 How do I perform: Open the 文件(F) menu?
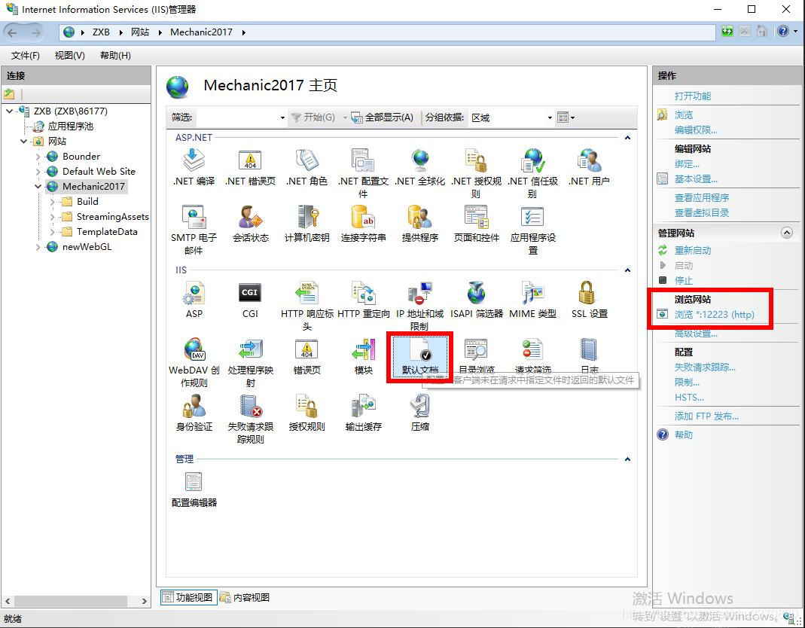click(25, 56)
